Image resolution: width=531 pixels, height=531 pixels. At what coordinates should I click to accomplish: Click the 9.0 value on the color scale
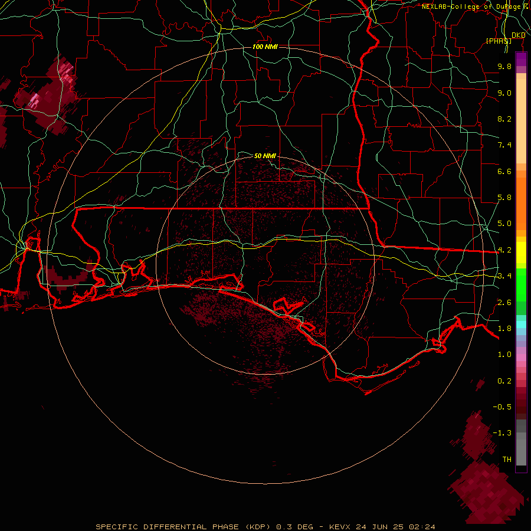click(504, 93)
